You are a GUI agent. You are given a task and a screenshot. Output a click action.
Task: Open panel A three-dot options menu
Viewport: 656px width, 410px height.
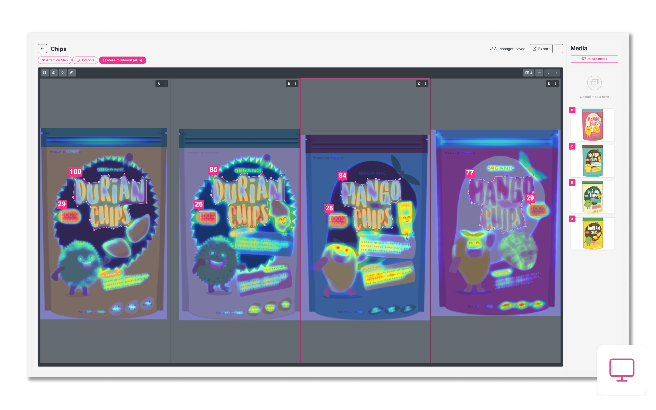pos(165,84)
